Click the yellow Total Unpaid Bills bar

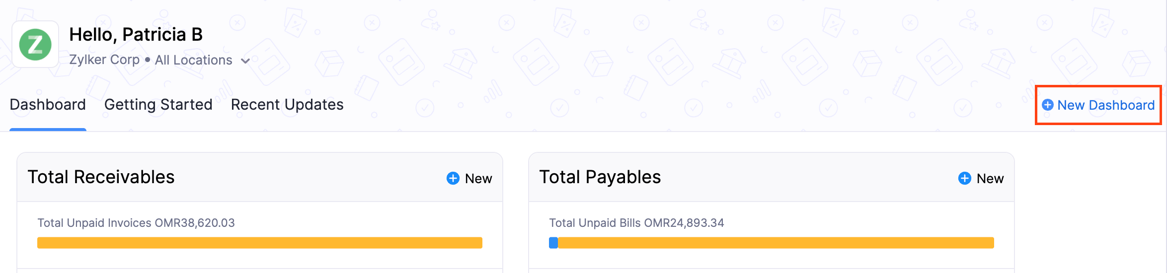tap(775, 243)
